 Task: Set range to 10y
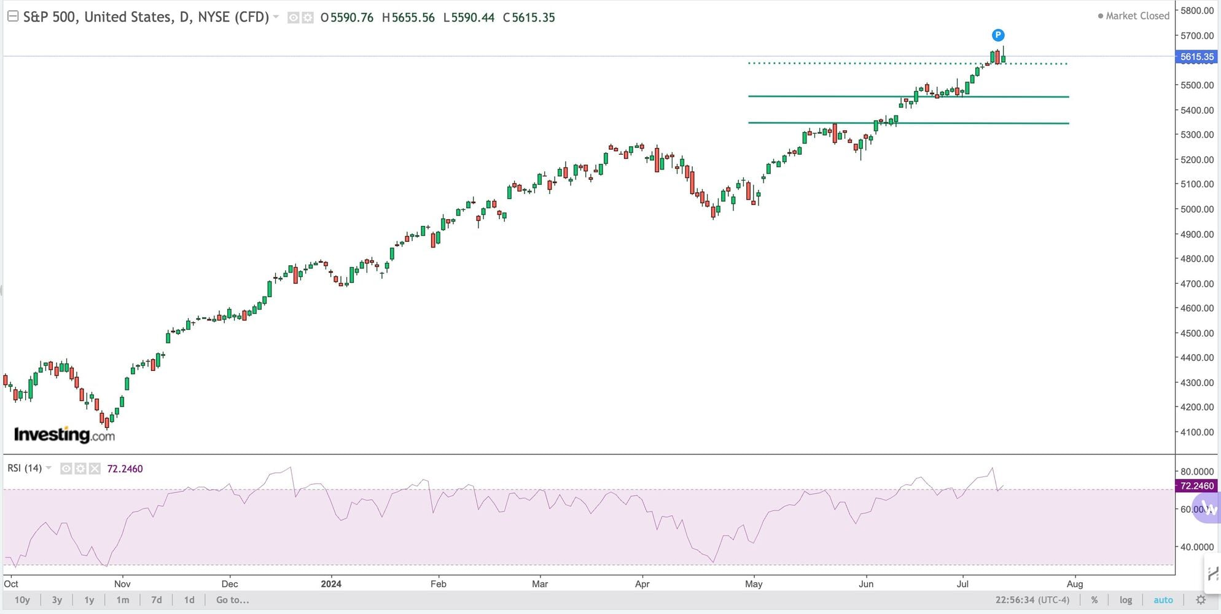coord(22,600)
